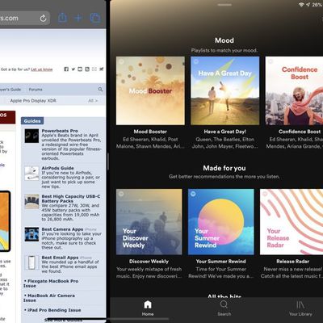Open the Best Camera Apps guide
Screen dimensions: 323x323
tap(62, 229)
